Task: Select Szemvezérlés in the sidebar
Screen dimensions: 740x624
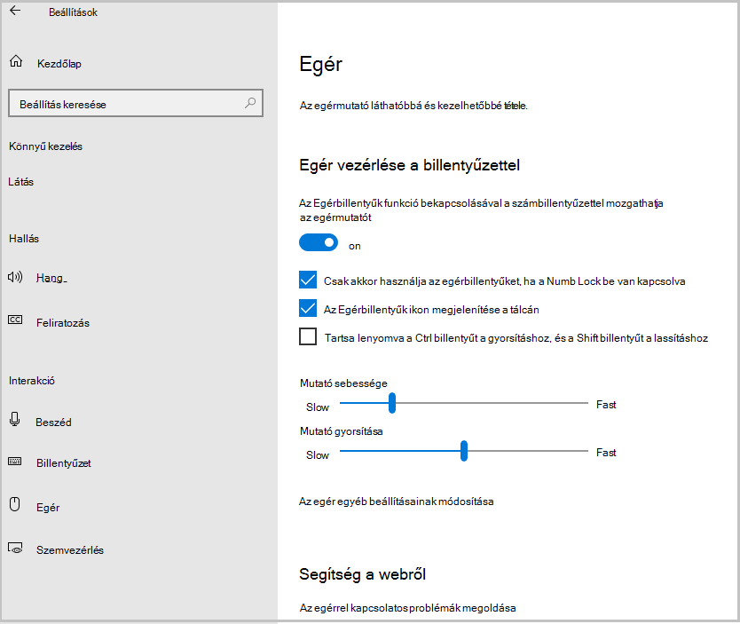Action: coord(70,550)
